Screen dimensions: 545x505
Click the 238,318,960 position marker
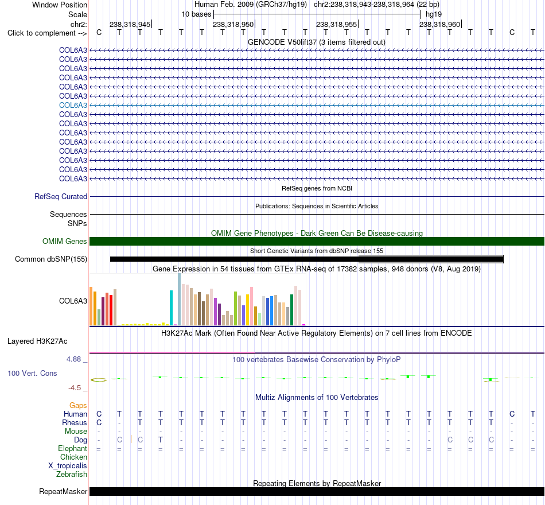pyautogui.click(x=439, y=25)
